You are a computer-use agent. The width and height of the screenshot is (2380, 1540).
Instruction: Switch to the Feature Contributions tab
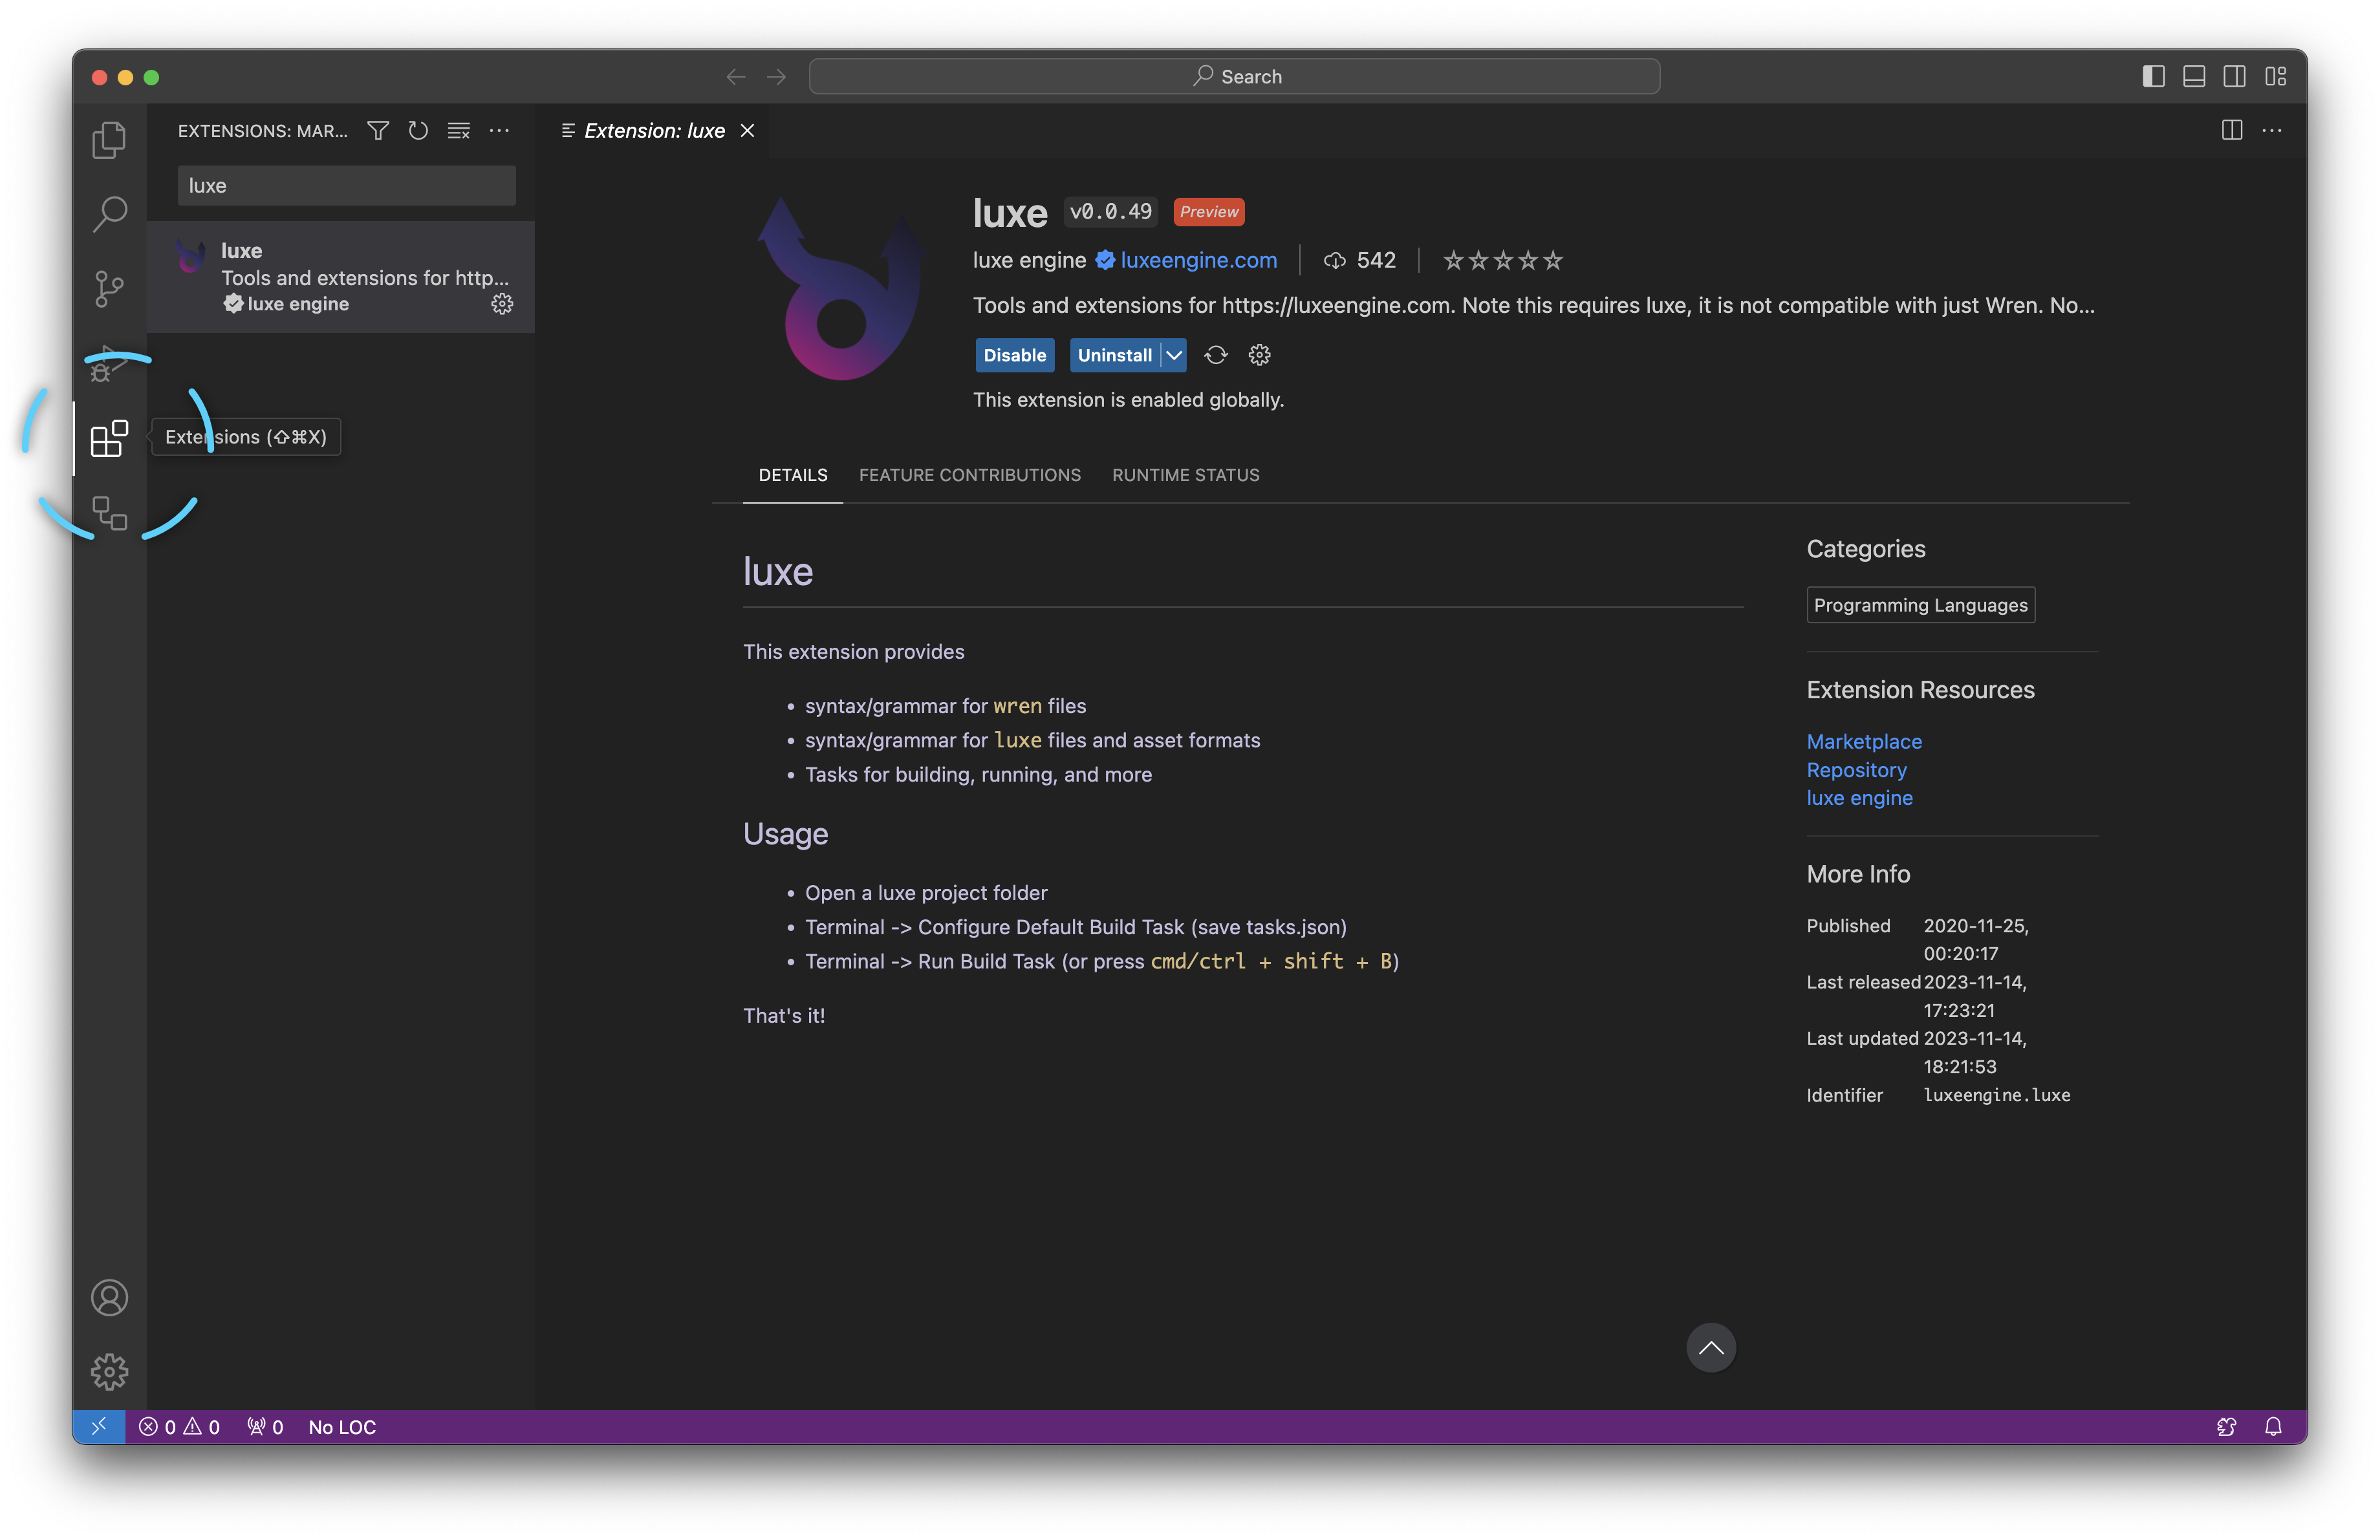[969, 475]
